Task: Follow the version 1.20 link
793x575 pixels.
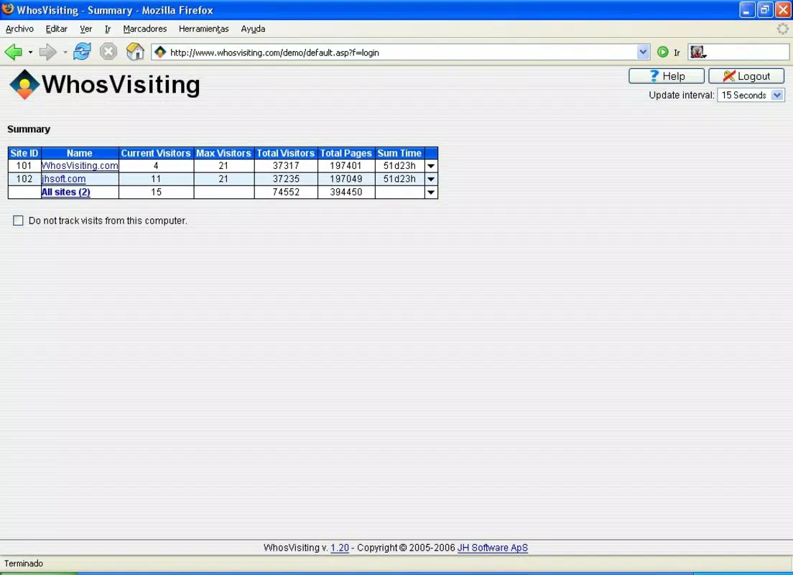Action: pos(340,548)
